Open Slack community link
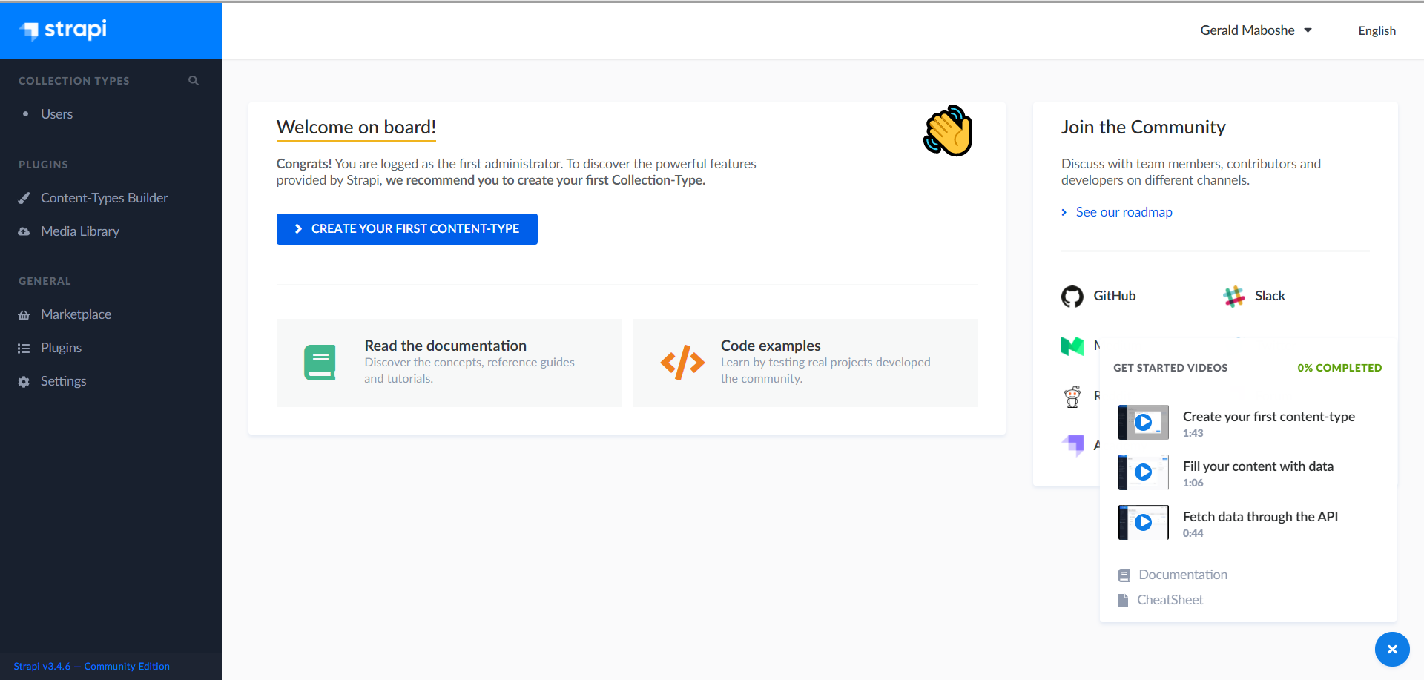 1270,296
